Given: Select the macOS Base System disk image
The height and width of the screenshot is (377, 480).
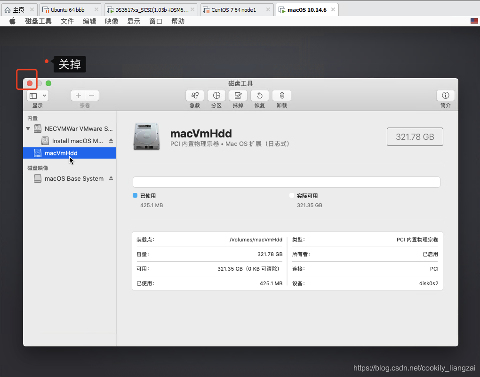Looking at the screenshot, I should point(69,178).
